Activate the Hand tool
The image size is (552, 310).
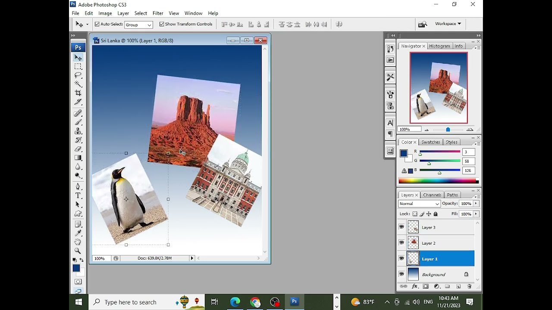(78, 242)
